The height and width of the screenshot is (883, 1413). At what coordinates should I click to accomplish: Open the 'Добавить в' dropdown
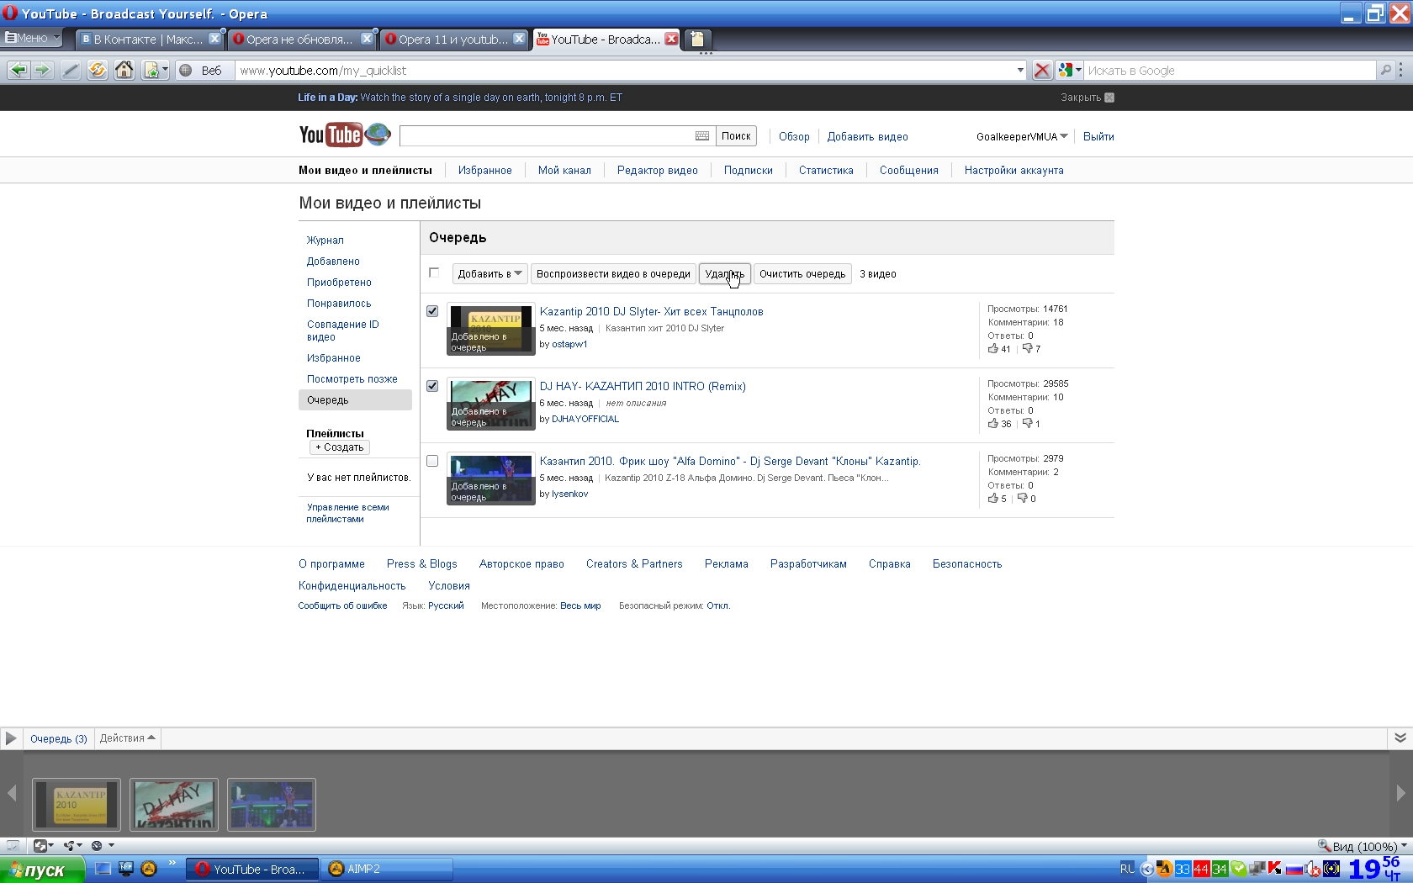490,274
